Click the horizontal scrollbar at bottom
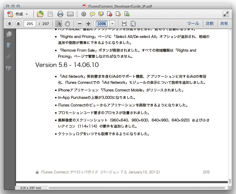The image size is (236, 194). (x=136, y=188)
